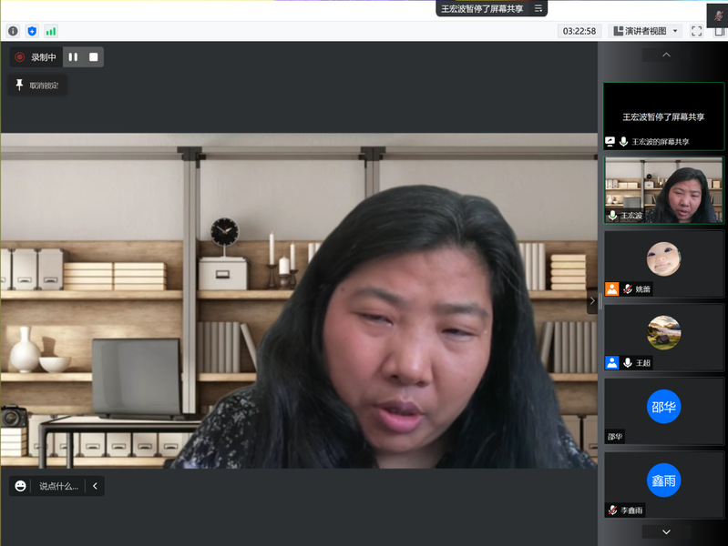Enter full screen mode
The width and height of the screenshot is (728, 546).
pyautogui.click(x=696, y=31)
